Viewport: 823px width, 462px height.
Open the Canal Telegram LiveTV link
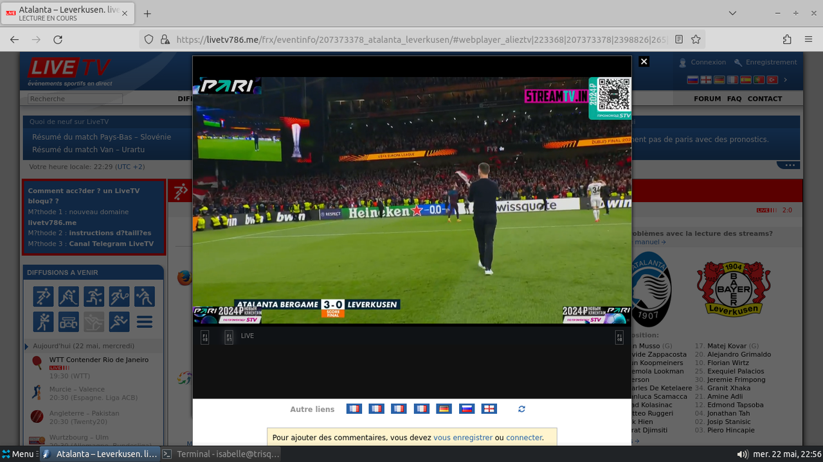click(x=111, y=244)
